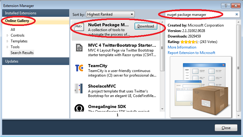This screenshot has height=137, width=243.
Task: Click the rating stars
Action: [x=189, y=42]
